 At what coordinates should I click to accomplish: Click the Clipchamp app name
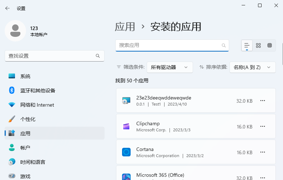(x=148, y=123)
